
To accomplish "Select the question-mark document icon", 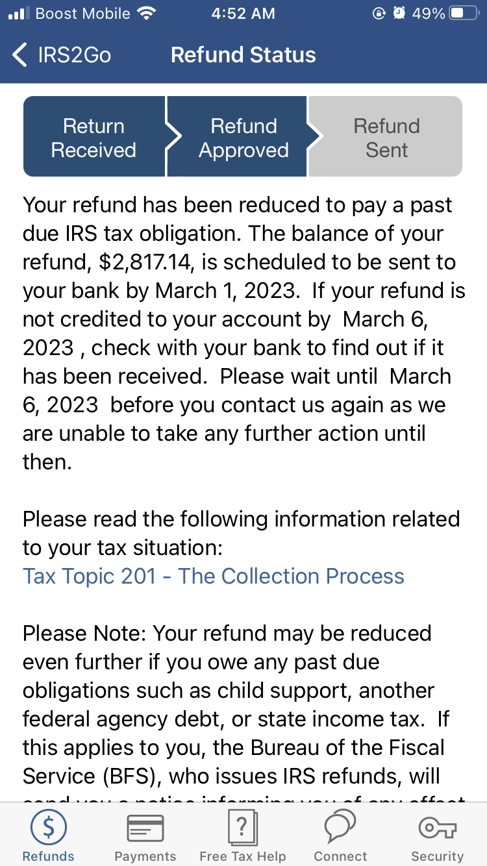I will coord(242,826).
